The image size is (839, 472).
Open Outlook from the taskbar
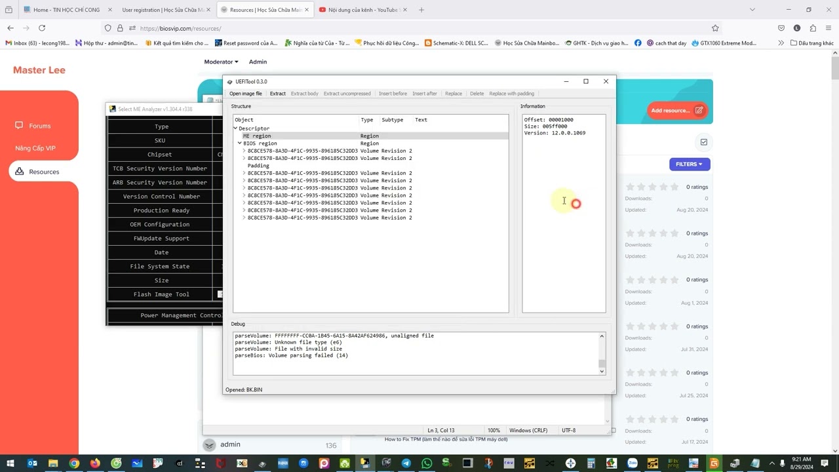pyautogui.click(x=32, y=463)
